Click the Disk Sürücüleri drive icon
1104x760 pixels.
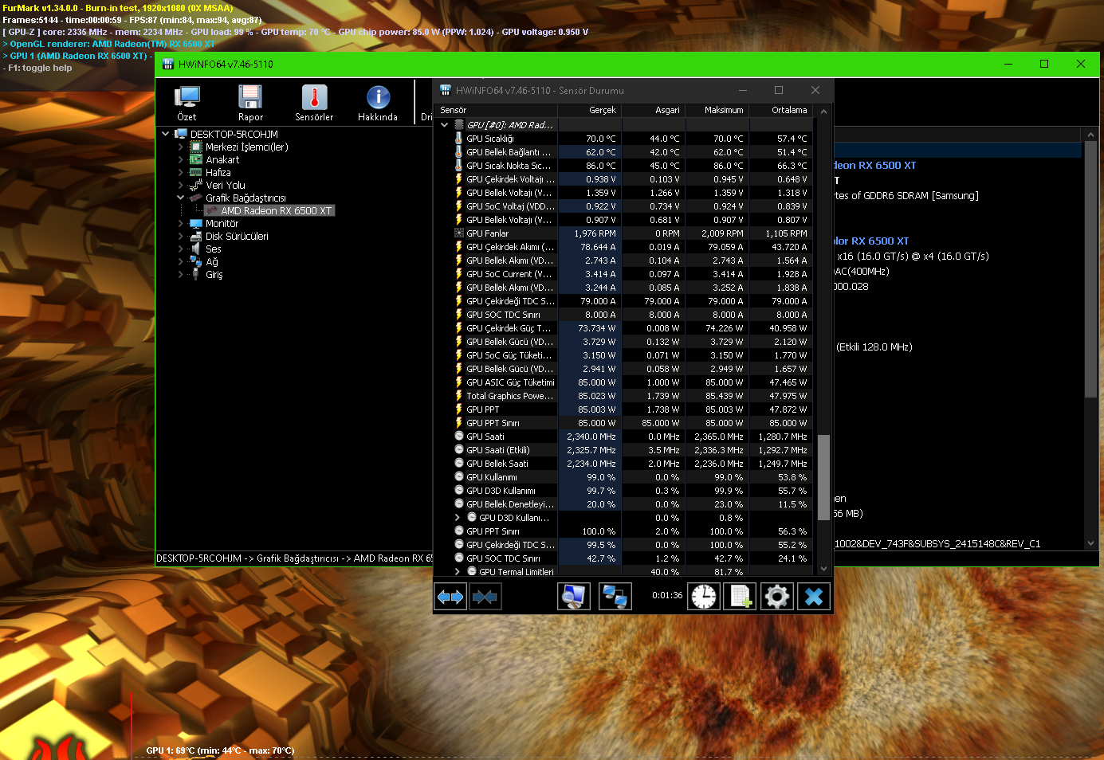tap(196, 236)
